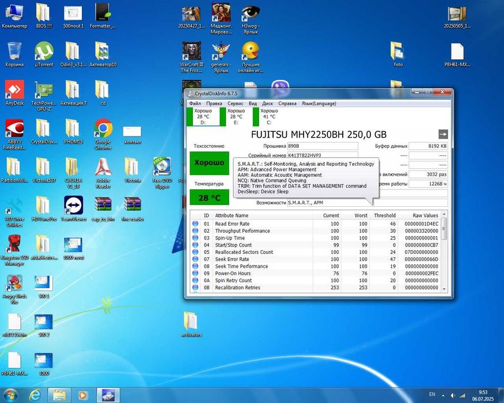
Task: Select the TeamViewer desktop shortcut
Action: (74, 206)
